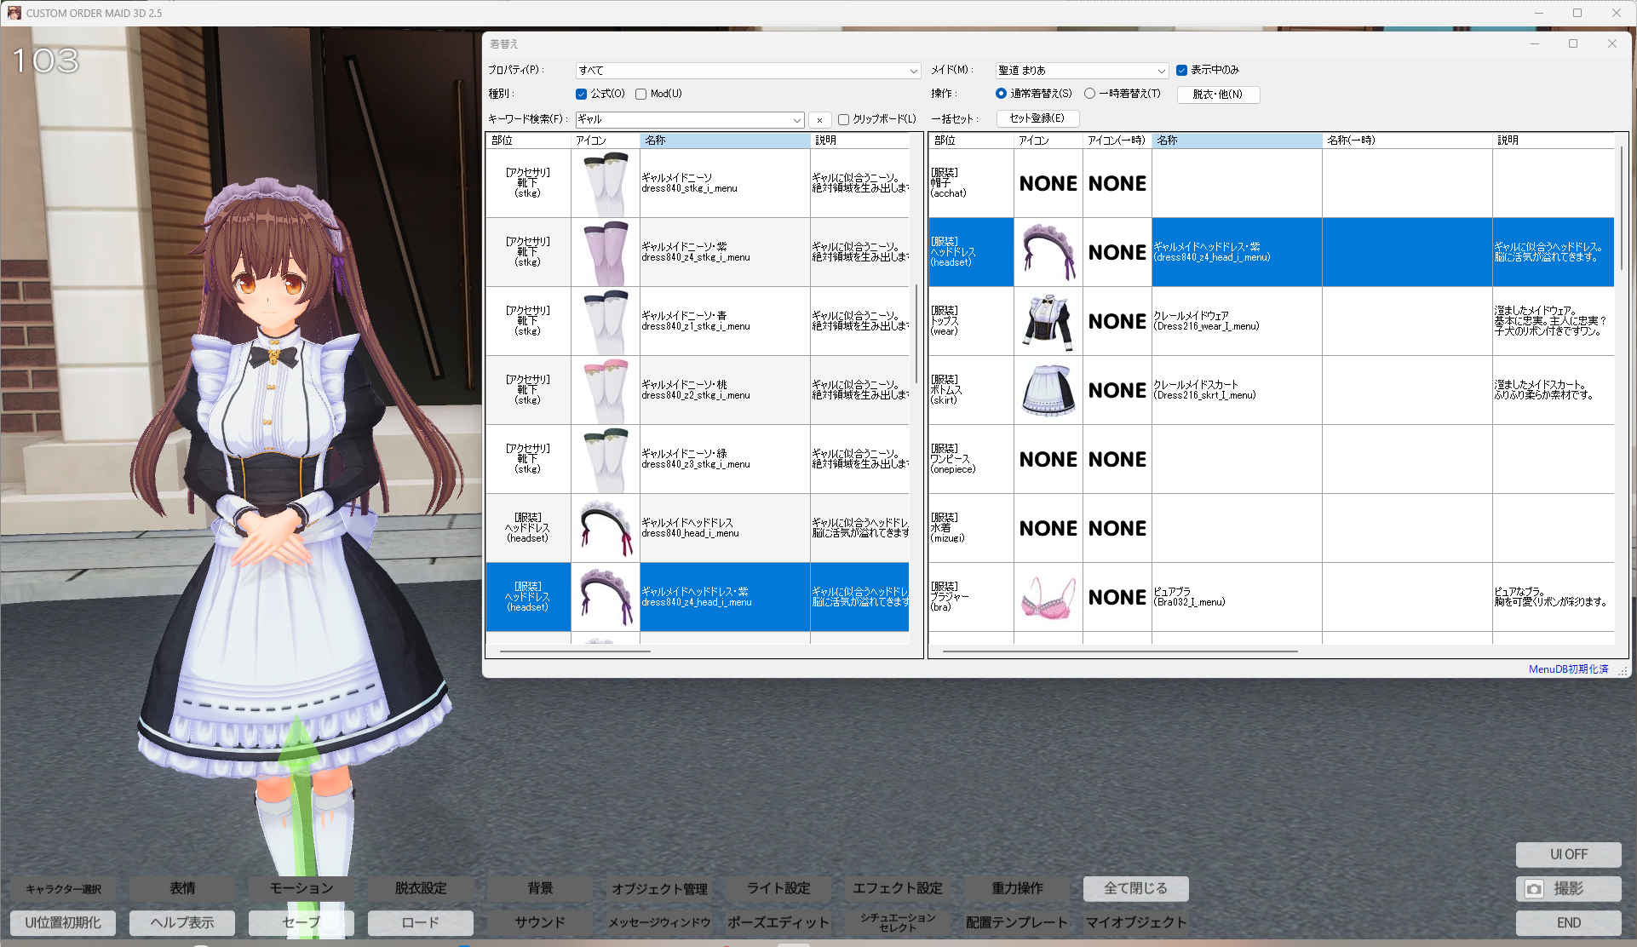1637x947 pixels.
Task: Click the Claire maid skirt icon
Action: pos(1048,390)
